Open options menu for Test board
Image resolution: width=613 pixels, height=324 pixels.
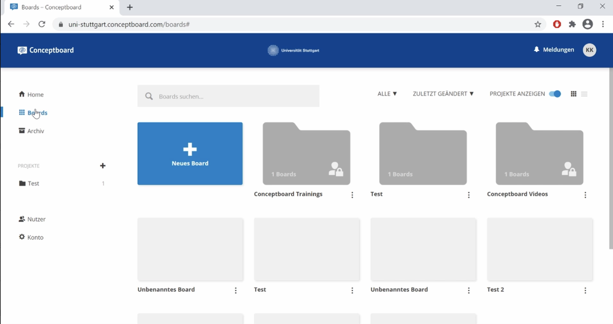click(352, 290)
